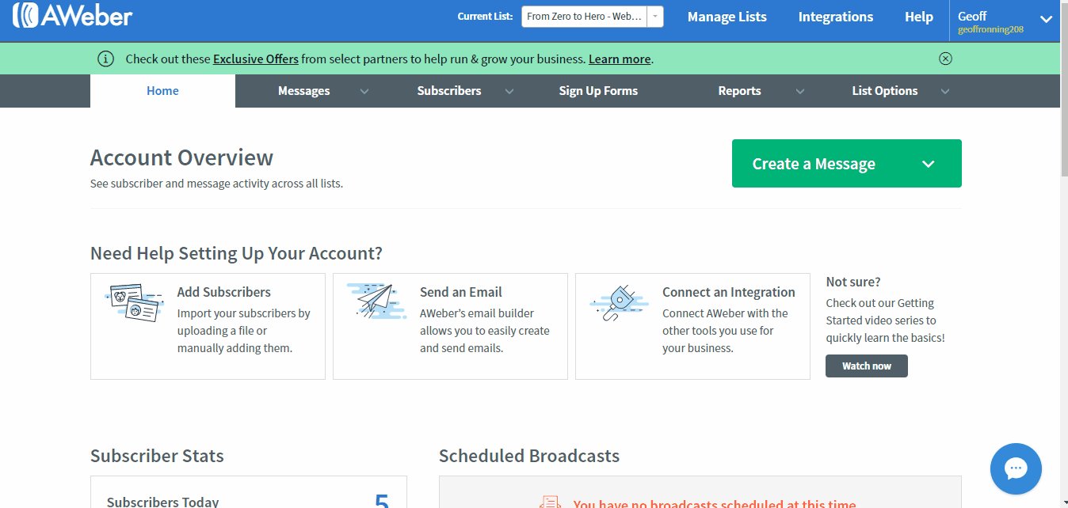
Task: Click the Add Subscribers illustration icon
Action: (134, 302)
